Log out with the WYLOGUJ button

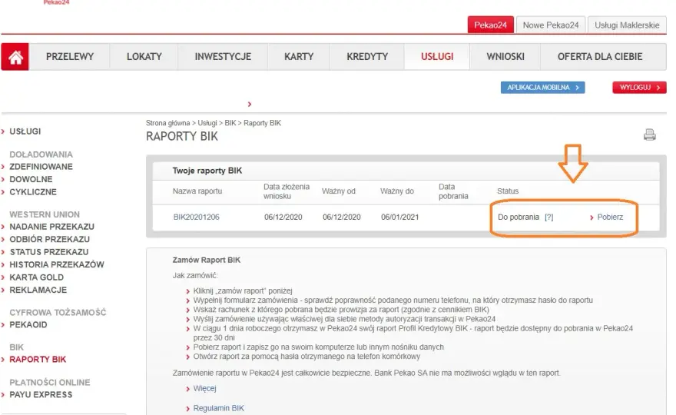[x=639, y=88]
